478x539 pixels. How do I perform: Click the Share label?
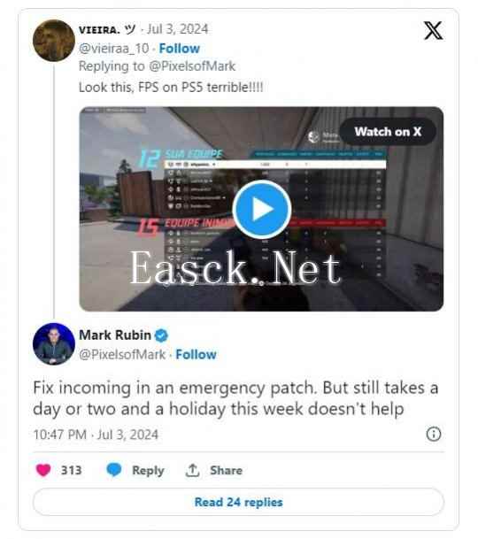(227, 470)
